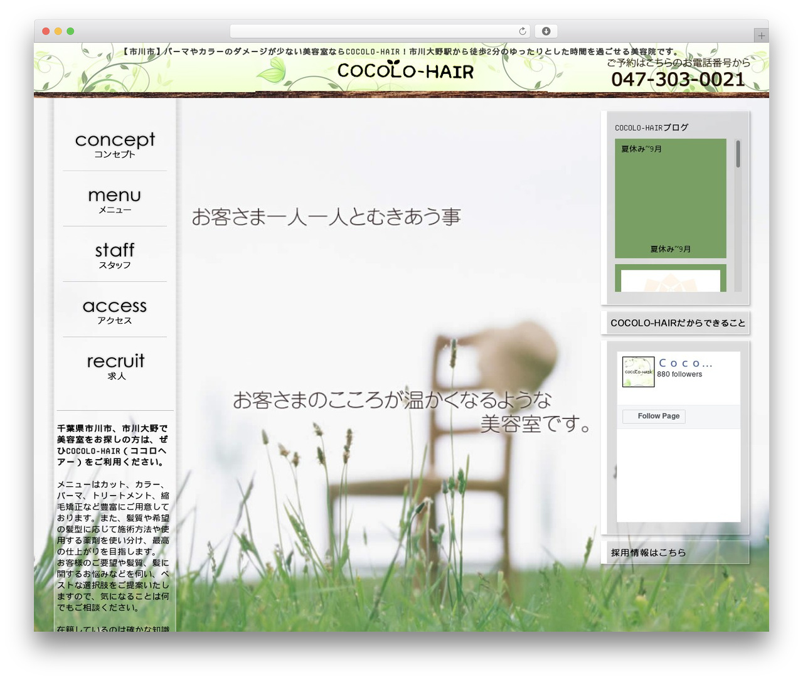803x680 pixels.
Task: Open the concept コンセプト menu item
Action: tap(115, 144)
